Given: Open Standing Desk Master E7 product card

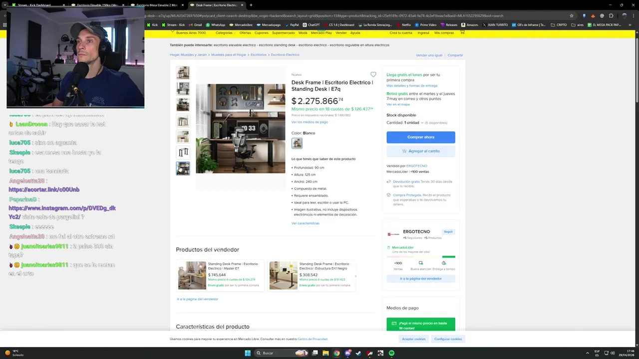Looking at the screenshot, I should (x=220, y=276).
